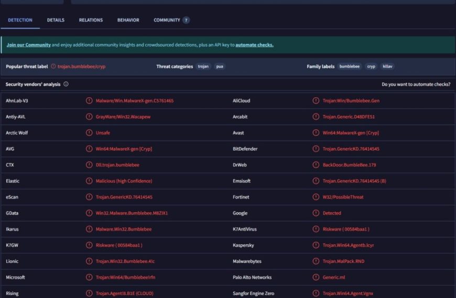
Task: Click the alert icon in Kaspersky row
Action: point(316,245)
